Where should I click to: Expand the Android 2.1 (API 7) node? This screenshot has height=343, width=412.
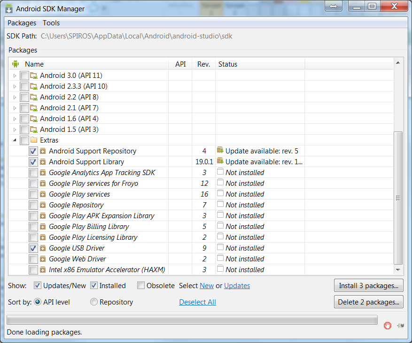15,108
